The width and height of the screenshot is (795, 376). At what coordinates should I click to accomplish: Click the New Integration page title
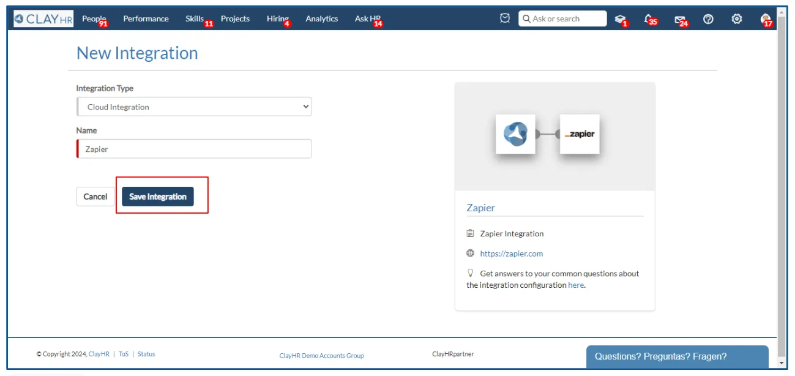[137, 53]
